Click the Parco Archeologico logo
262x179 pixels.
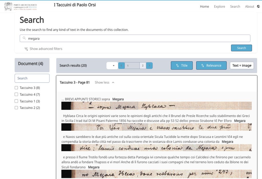tap(20, 6)
